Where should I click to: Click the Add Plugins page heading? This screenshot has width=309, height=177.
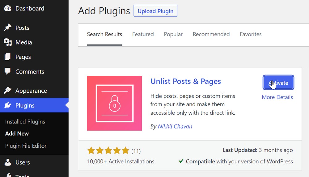coord(104,11)
